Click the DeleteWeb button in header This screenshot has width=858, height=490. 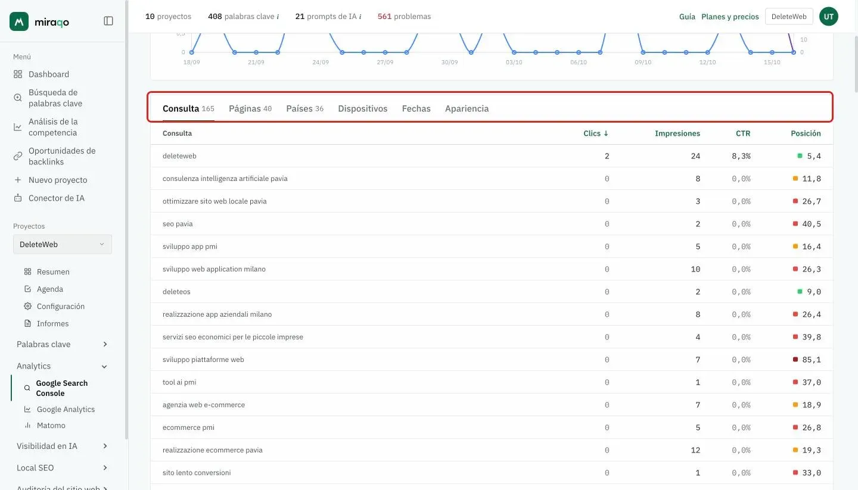(x=789, y=17)
